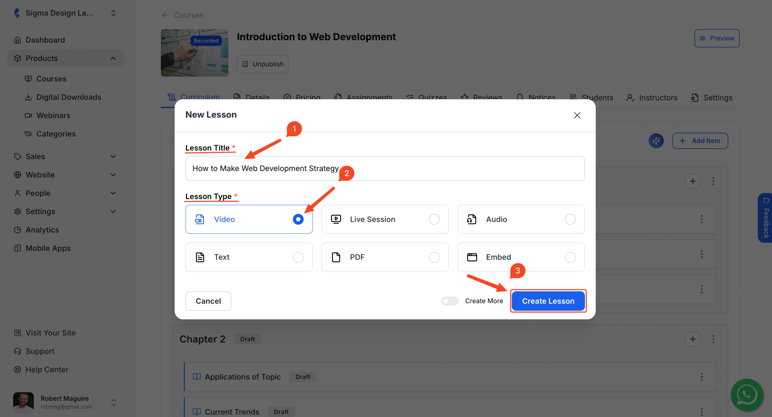Open the Dashboard from the sidebar
Viewport: 772px width, 417px height.
(45, 39)
